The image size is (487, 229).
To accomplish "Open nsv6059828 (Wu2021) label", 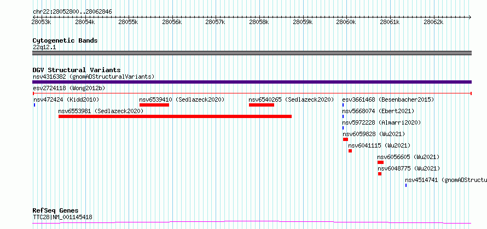I will 374,134.
